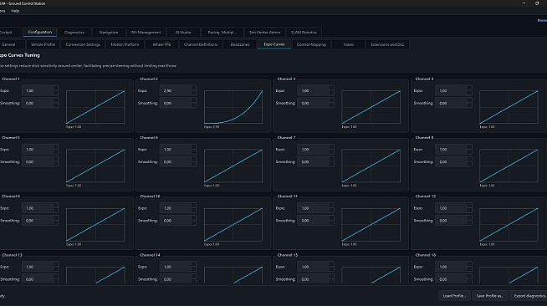Decrease Channel 2 Smoothing with down arrow
The width and height of the screenshot is (547, 306).
point(193,105)
